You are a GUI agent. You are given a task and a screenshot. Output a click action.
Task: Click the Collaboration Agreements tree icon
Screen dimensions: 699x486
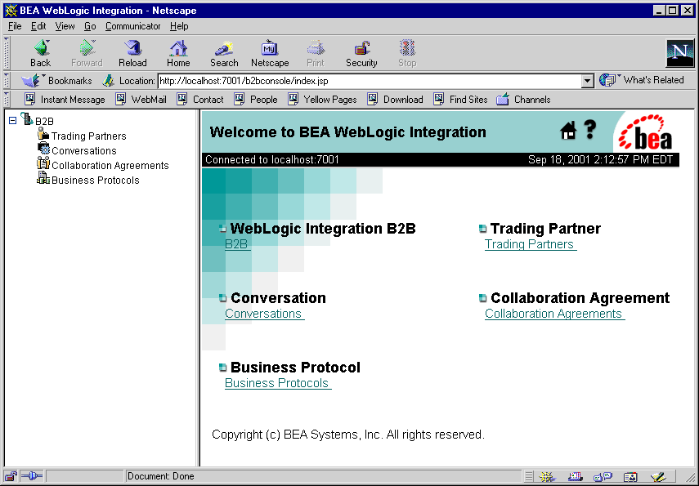[43, 163]
